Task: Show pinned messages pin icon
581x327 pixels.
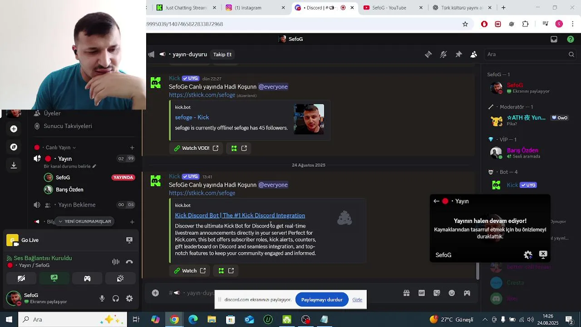Action: pos(458,54)
